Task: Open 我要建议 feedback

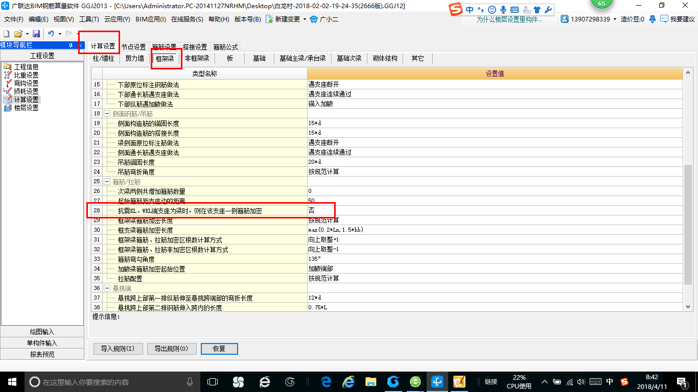Action: pos(678,19)
